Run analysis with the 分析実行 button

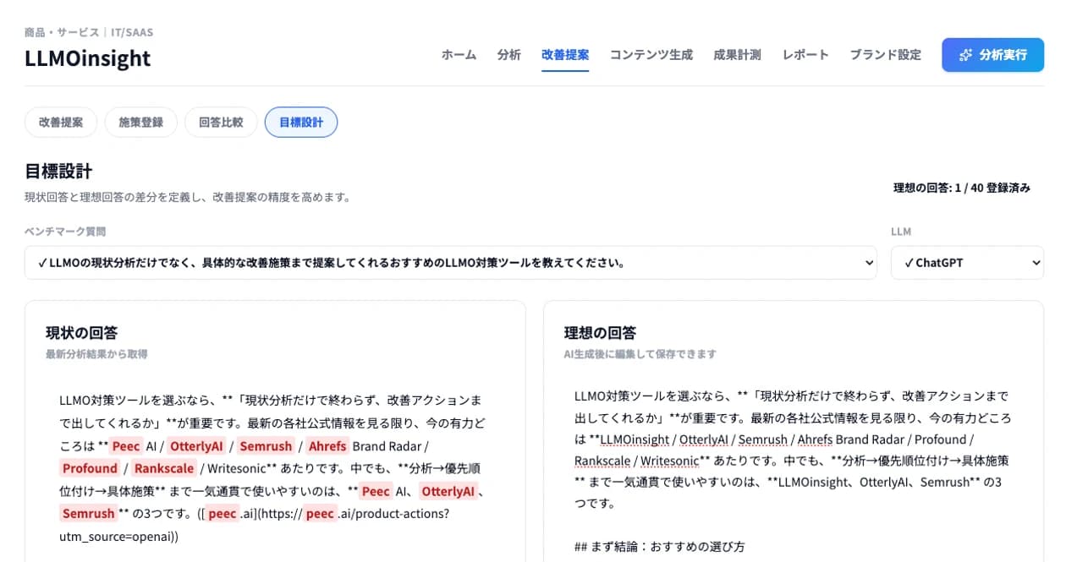[992, 55]
